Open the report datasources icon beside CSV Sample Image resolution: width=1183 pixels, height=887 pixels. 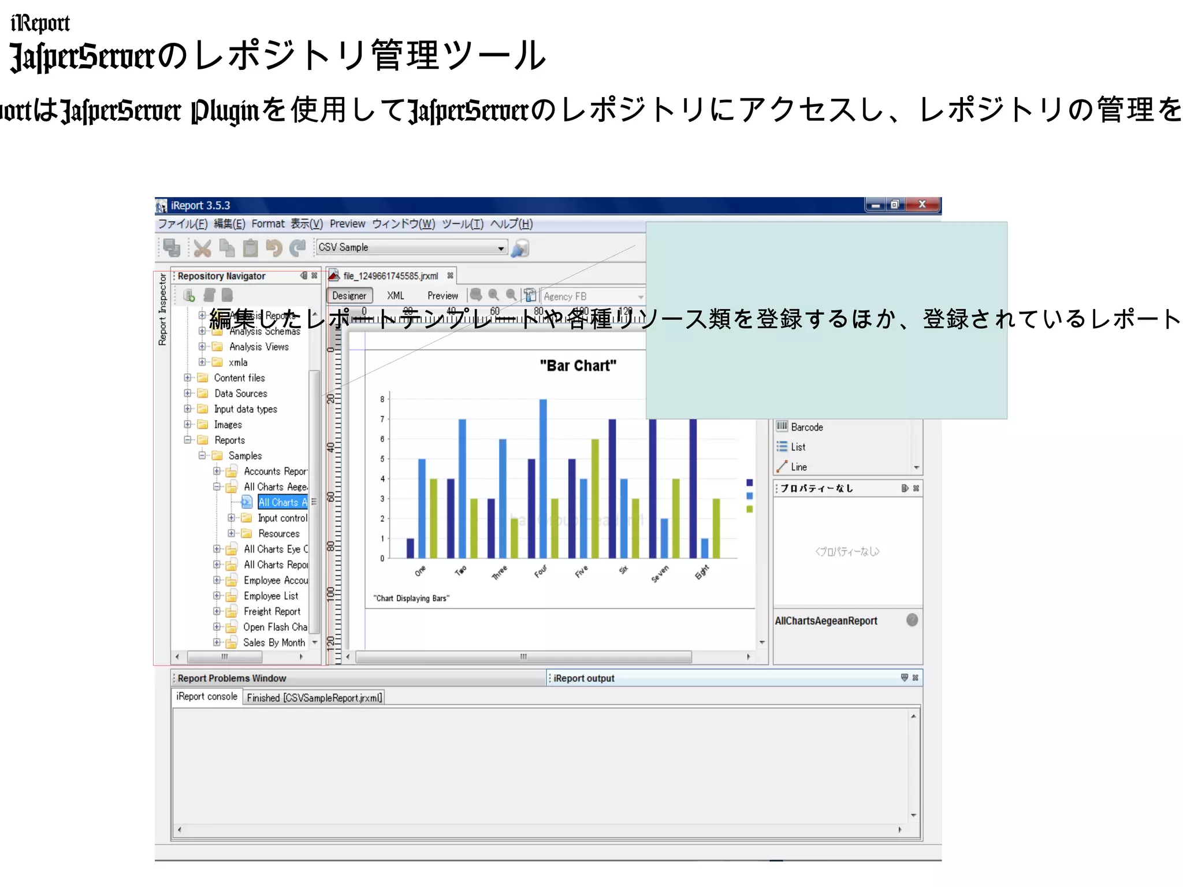click(x=520, y=248)
